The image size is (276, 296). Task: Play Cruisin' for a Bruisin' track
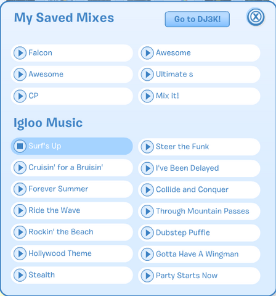click(20, 168)
